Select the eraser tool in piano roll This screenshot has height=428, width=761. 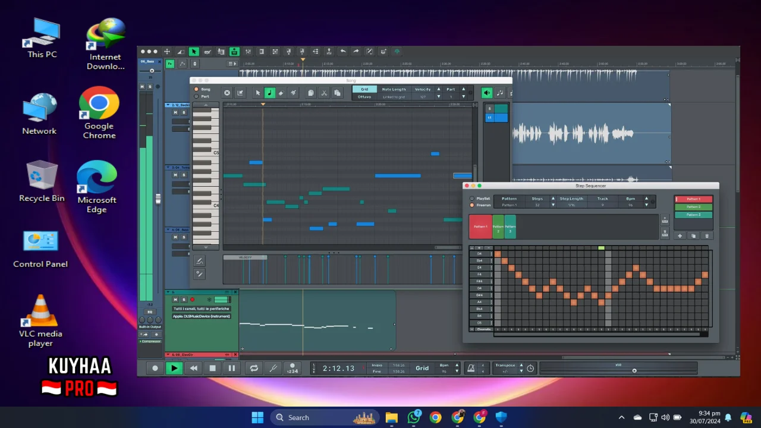(281, 93)
